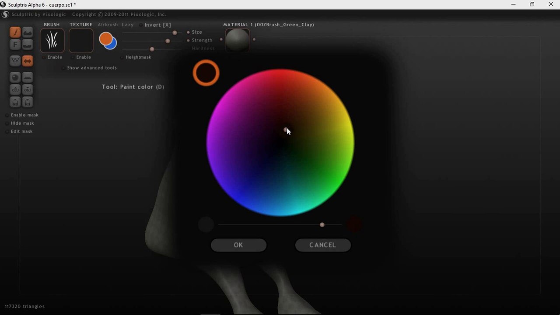
Task: Toggle the Airbrush option
Action: point(108,25)
